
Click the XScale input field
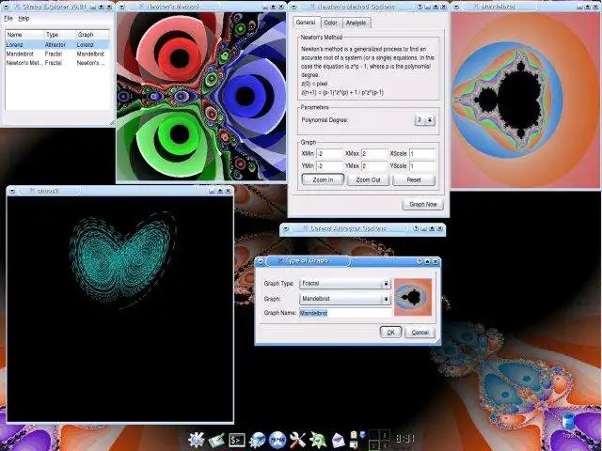422,154
